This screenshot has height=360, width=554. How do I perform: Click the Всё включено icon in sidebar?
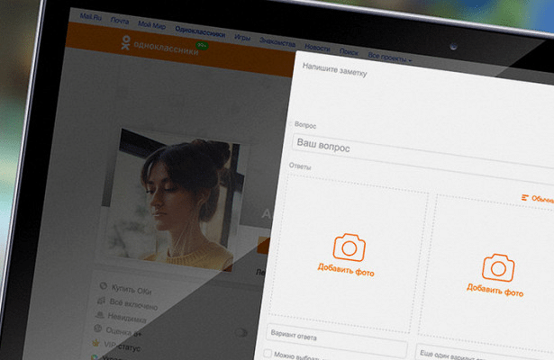click(x=101, y=301)
